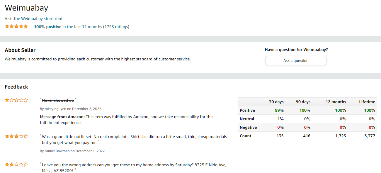Viewport: 381px width, 173px height.
Task: Click the struck-through "Never showed up" comment
Action: (x=58, y=100)
